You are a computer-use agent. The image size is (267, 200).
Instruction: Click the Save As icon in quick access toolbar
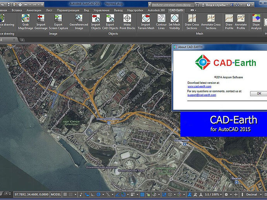click(14, 4)
